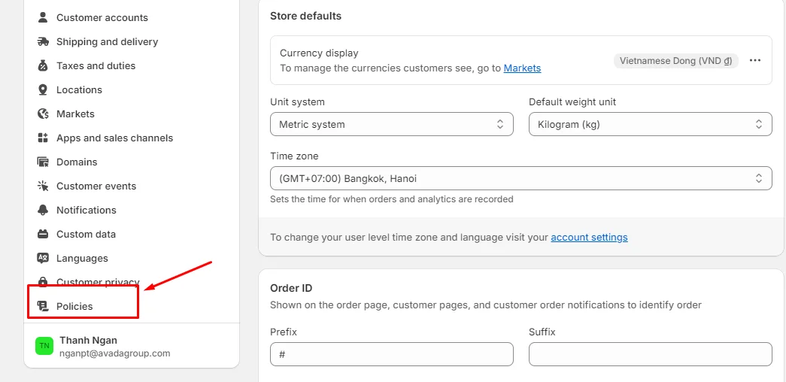
Task: Click the Locations pin icon
Action: click(43, 89)
